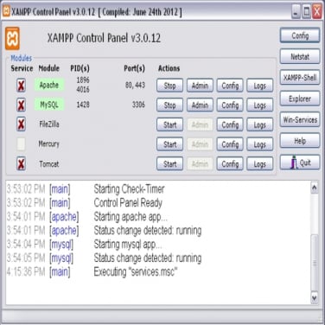
Task: Open Netstat
Action: coord(300,56)
